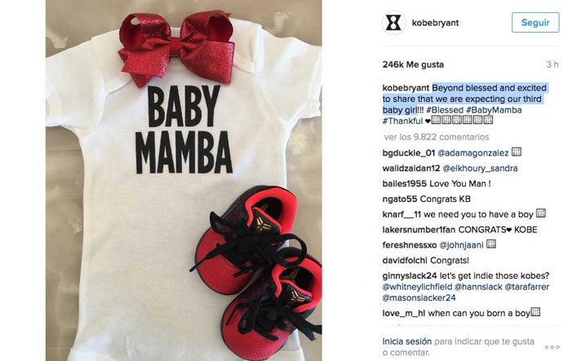Screen dimensions: 563x361
Task: Open the three-dot more options menu
Action: point(552,347)
